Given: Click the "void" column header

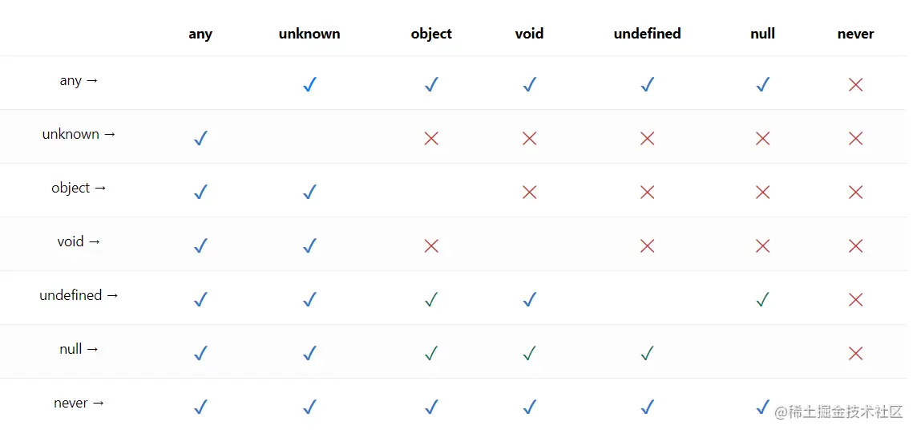Looking at the screenshot, I should coord(529,34).
